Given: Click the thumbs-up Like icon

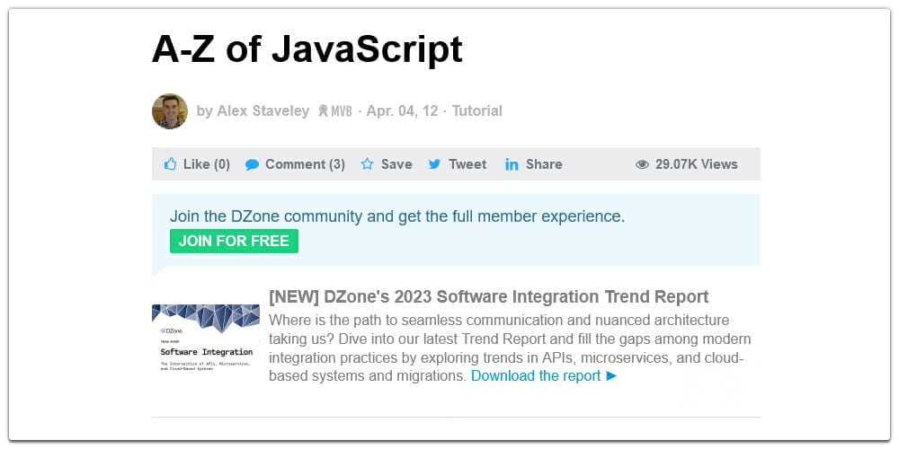Looking at the screenshot, I should [170, 164].
